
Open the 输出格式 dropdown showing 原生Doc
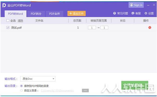pyautogui.click(x=38, y=79)
